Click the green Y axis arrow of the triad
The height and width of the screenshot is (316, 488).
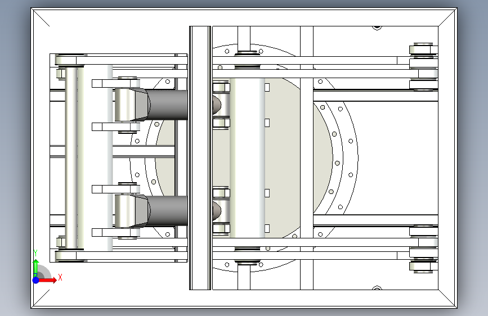click(x=36, y=268)
